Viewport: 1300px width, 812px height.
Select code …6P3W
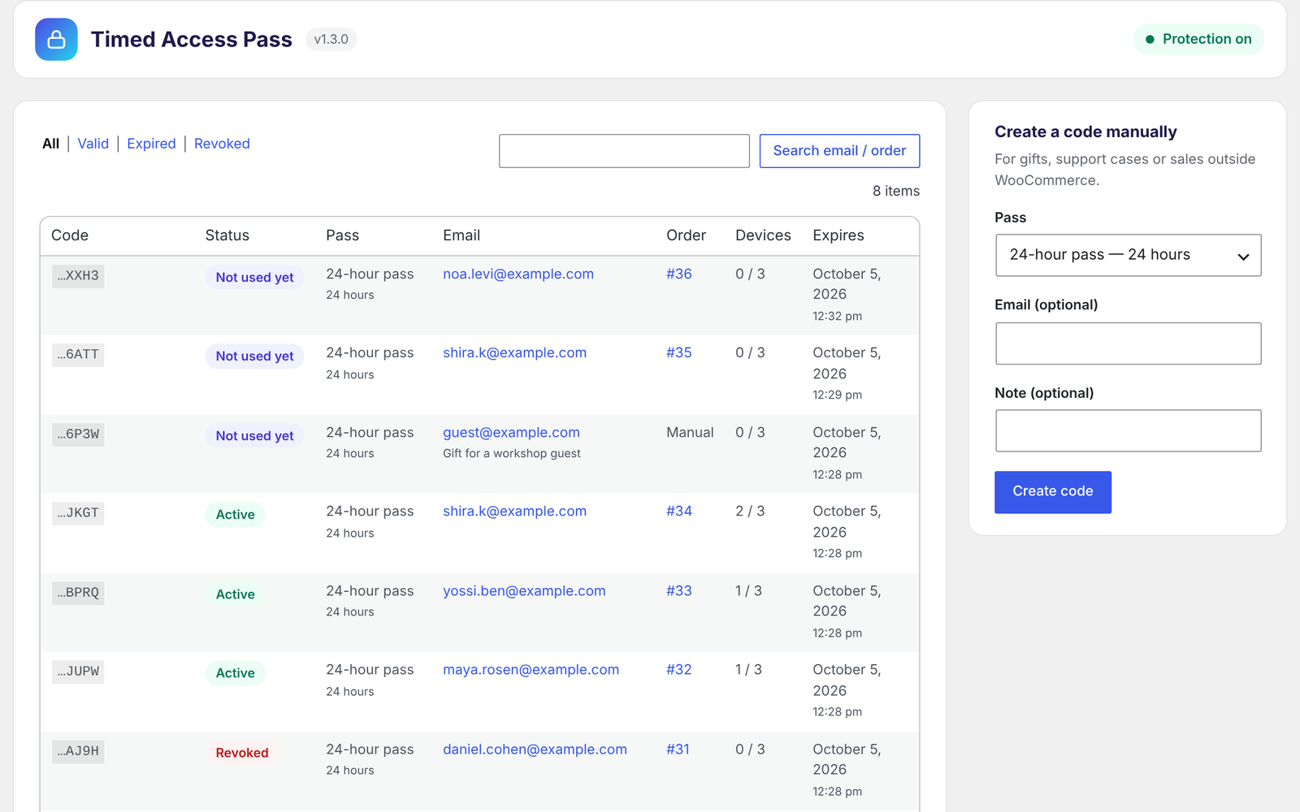coord(78,434)
